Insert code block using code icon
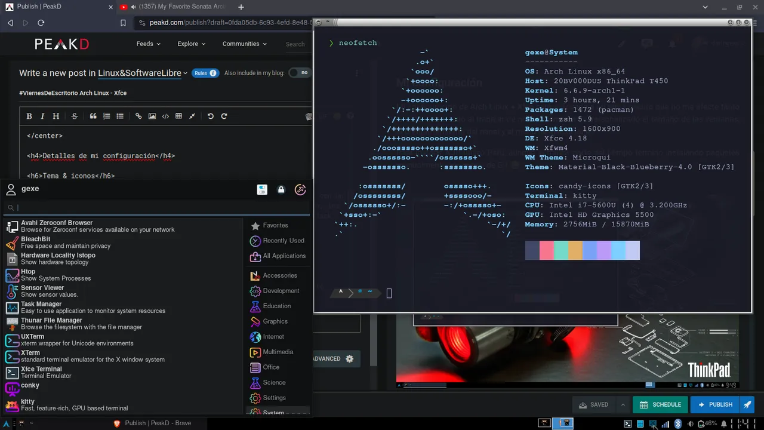This screenshot has width=764, height=430. click(165, 116)
